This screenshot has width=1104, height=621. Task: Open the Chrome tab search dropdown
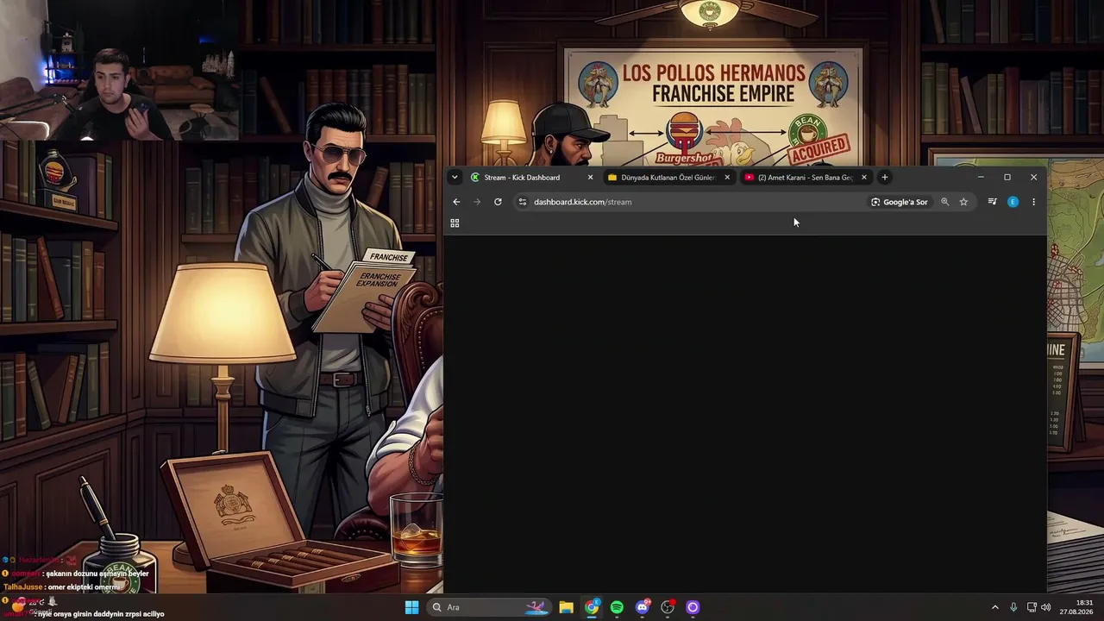tap(455, 178)
